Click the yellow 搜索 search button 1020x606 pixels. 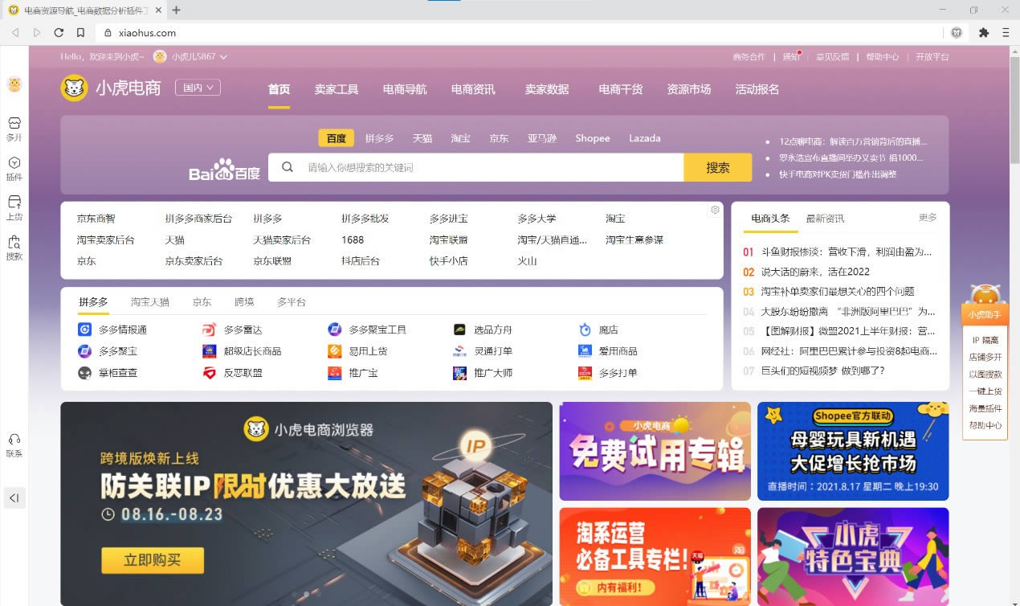(x=717, y=168)
